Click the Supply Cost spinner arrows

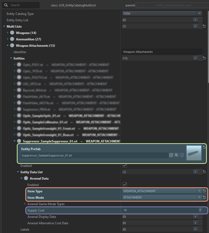(200, 210)
